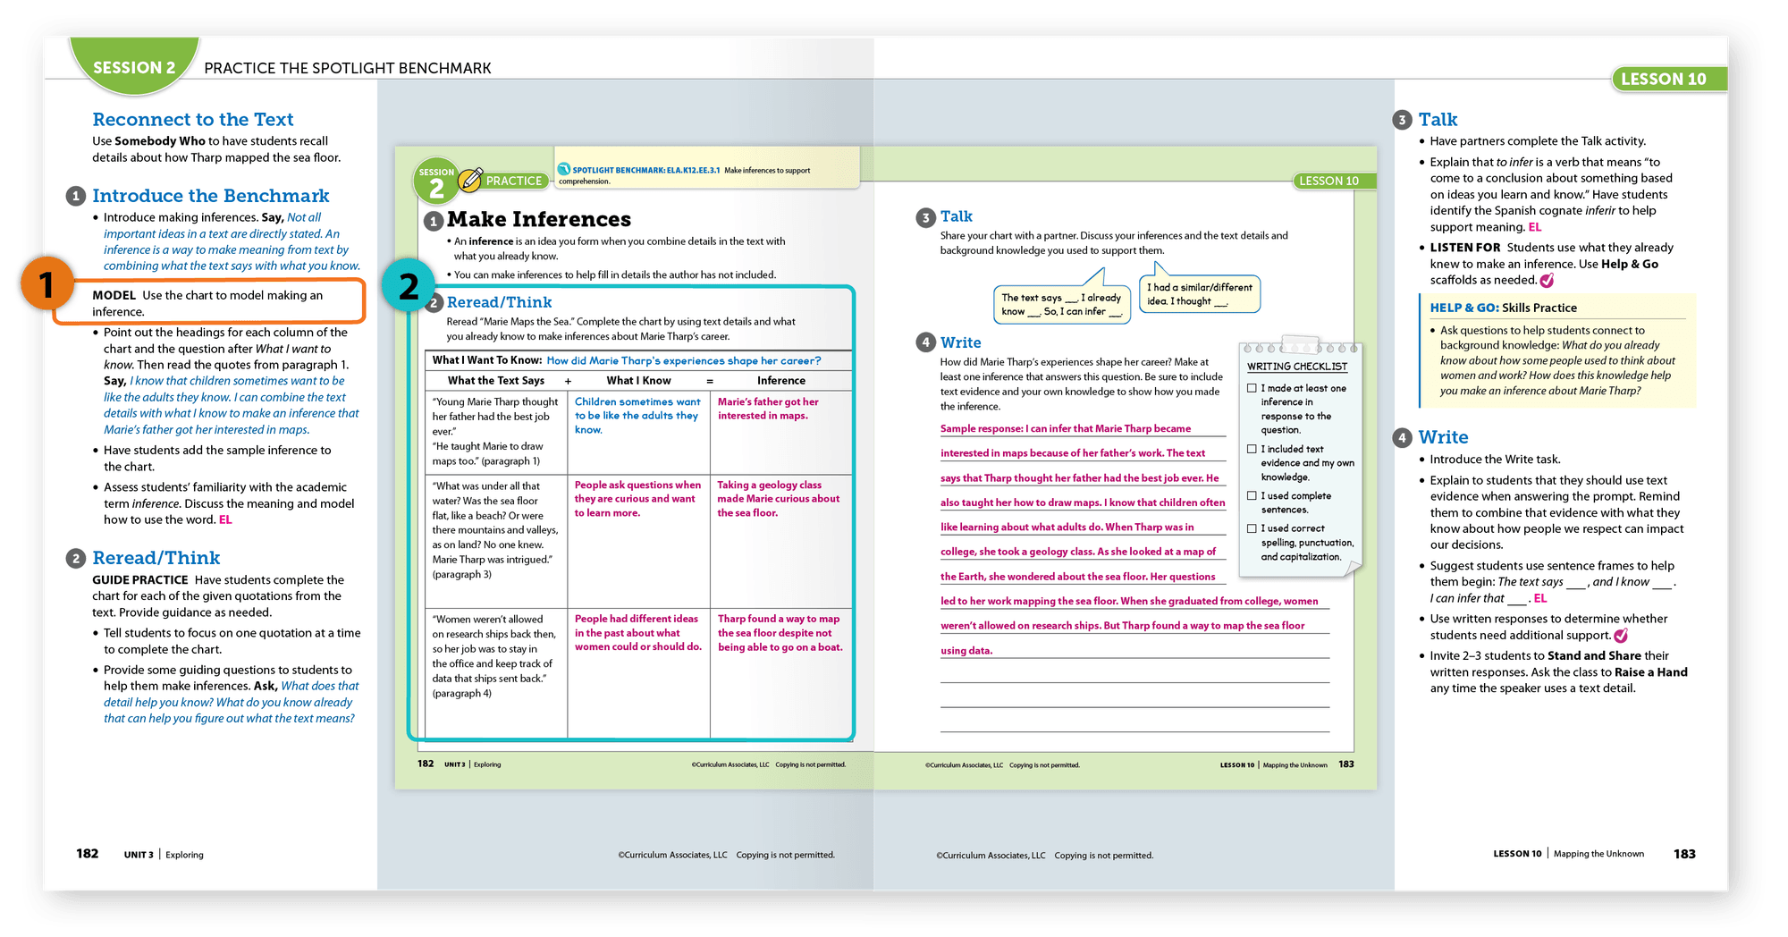Screen dimensions: 1788x937
Task: Click the 'Introduce the Benchmark' heading
Action: coord(211,196)
